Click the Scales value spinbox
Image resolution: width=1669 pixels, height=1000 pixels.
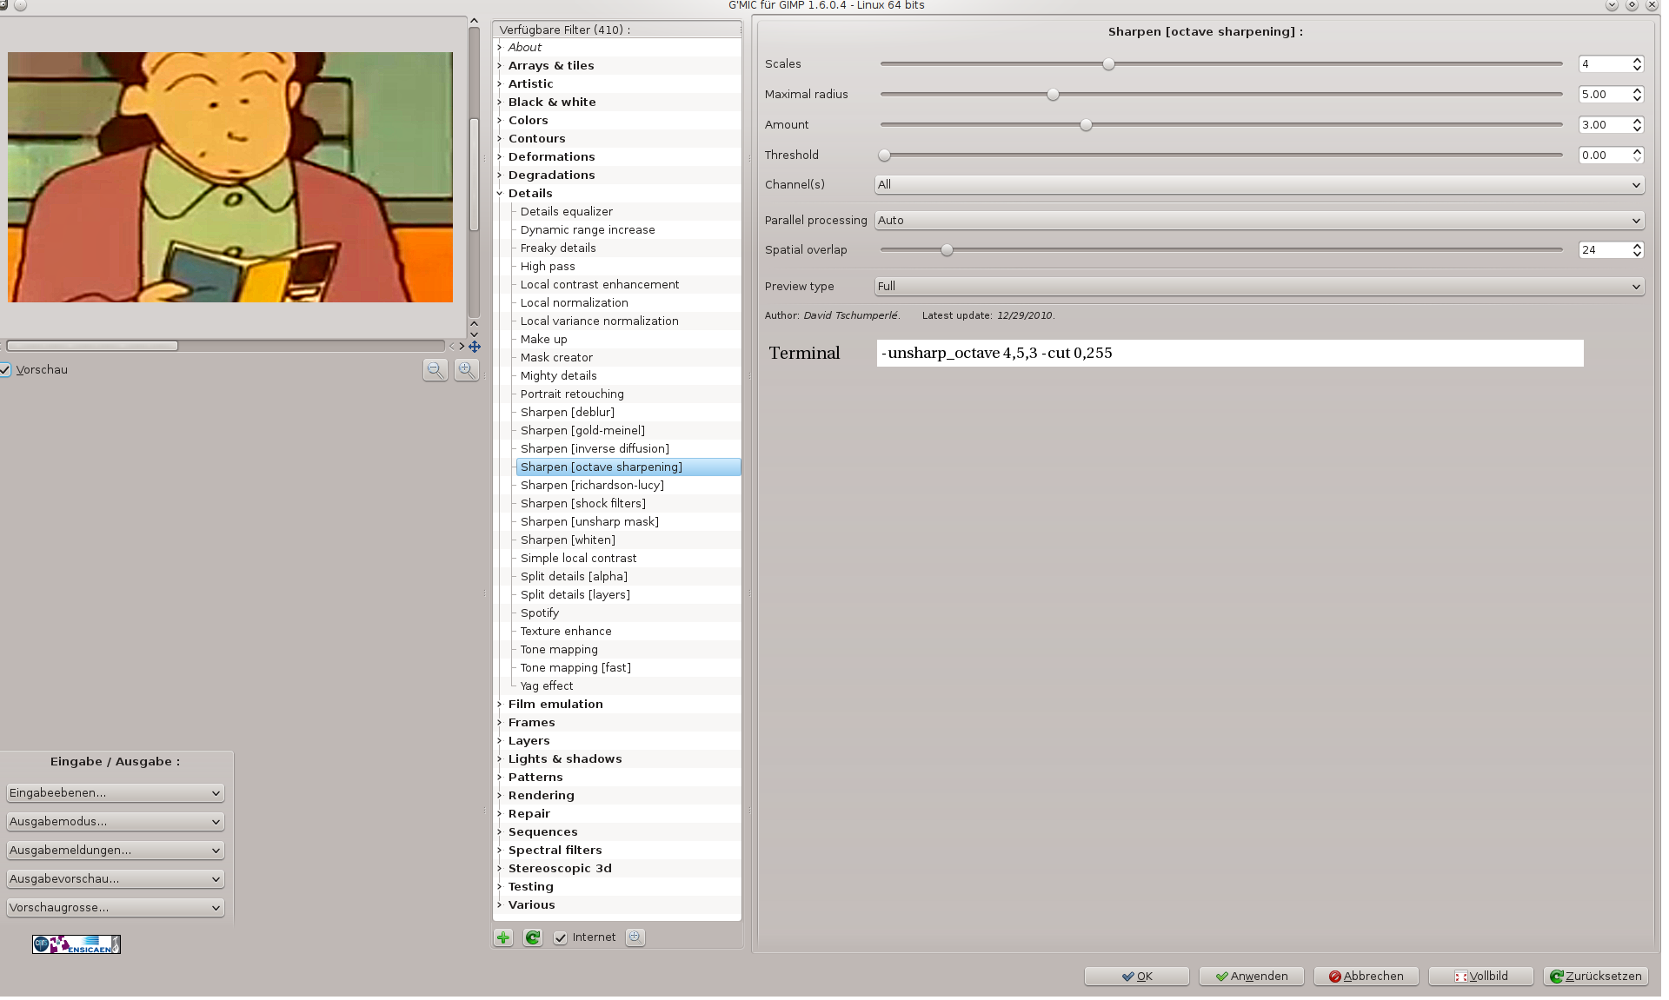[x=1611, y=64]
